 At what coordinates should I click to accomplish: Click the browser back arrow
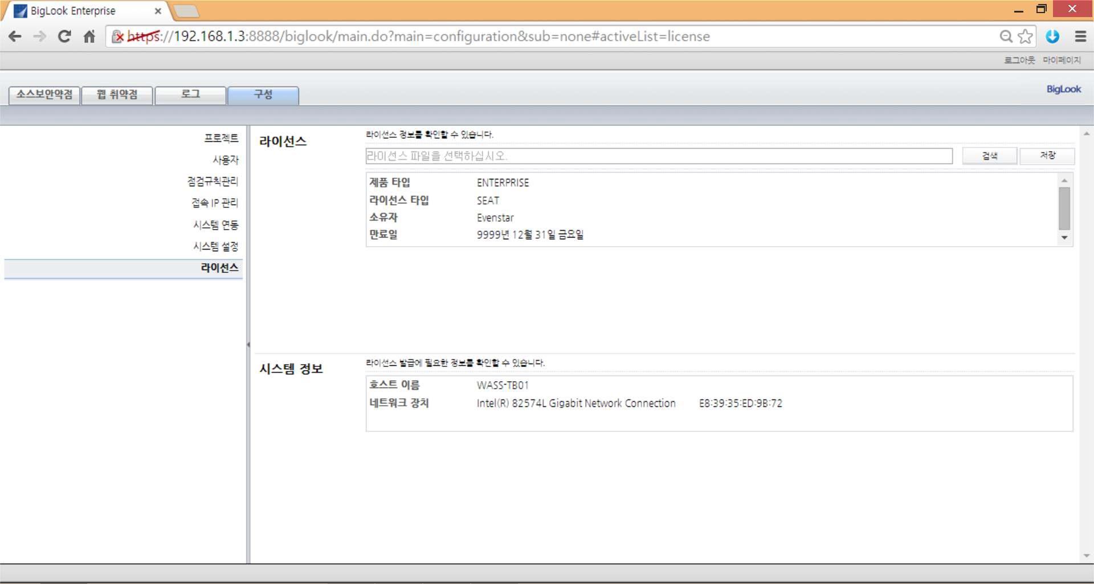tap(15, 36)
